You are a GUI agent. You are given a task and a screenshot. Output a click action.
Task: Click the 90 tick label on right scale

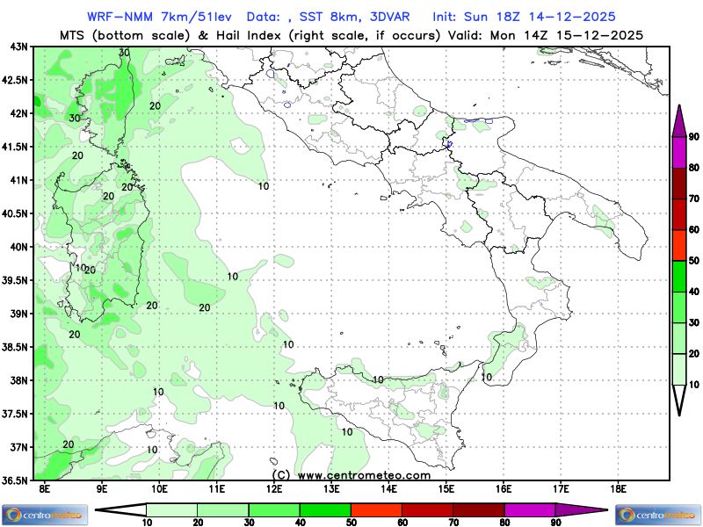tap(693, 136)
